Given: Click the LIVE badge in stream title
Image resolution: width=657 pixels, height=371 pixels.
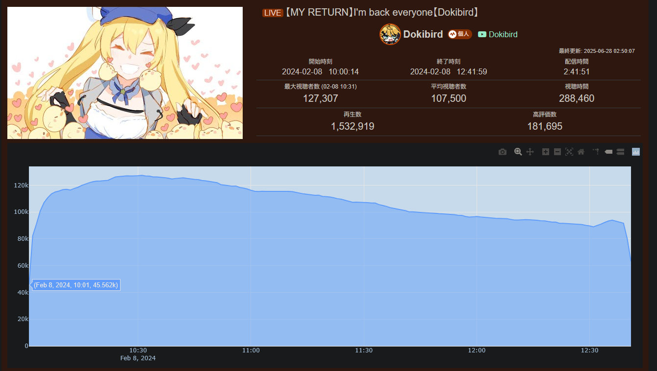Looking at the screenshot, I should coord(273,13).
